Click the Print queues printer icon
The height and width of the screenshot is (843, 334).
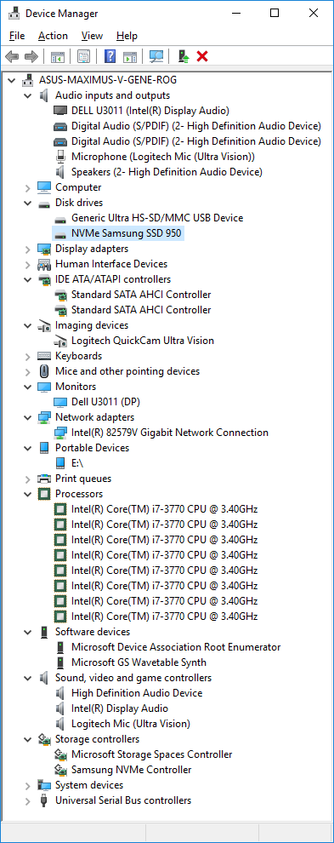click(44, 479)
